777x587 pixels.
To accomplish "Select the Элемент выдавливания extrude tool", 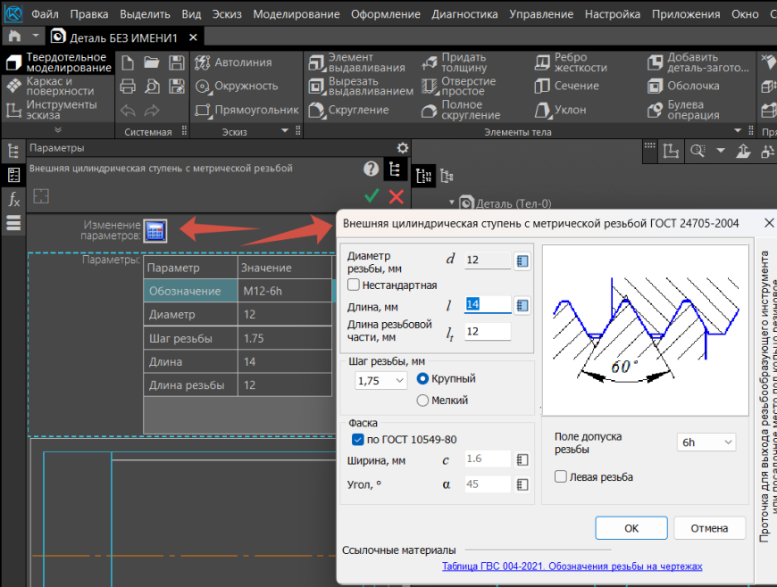I will click(355, 62).
